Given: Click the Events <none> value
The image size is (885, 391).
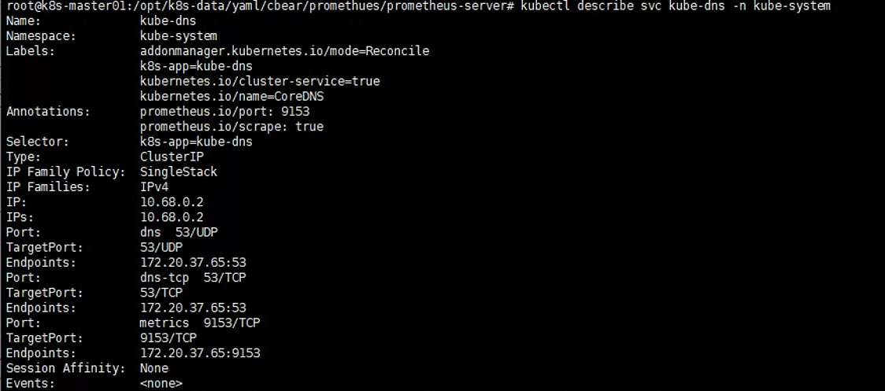Looking at the screenshot, I should coord(161,384).
